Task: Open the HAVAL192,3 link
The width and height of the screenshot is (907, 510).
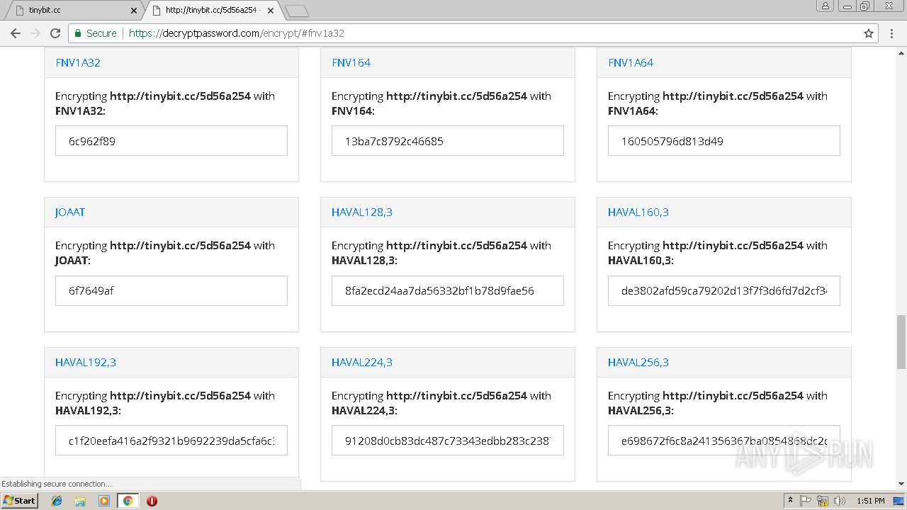Action: (86, 362)
